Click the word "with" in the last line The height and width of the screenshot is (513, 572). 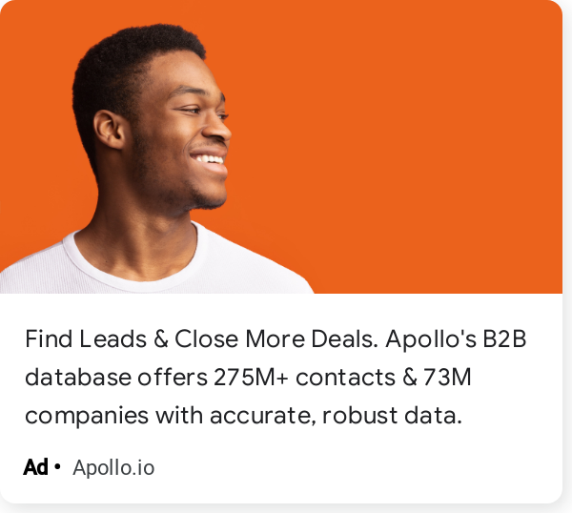179,415
